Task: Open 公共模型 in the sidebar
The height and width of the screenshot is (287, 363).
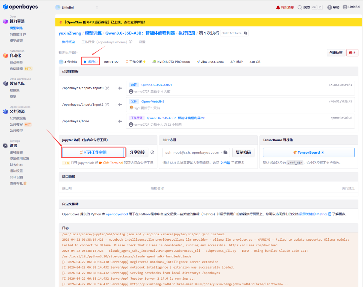Action: coord(16,130)
